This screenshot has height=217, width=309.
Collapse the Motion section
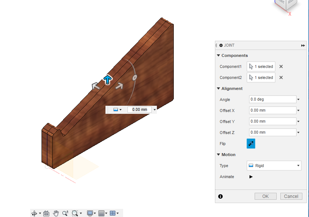coord(218,155)
